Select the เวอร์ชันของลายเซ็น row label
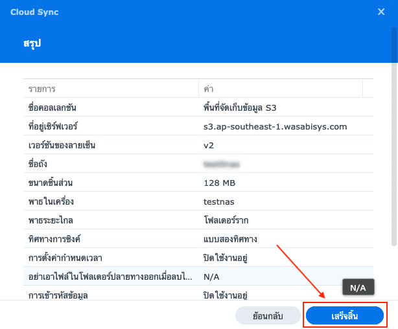Image resolution: width=398 pixels, height=329 pixels. [x=62, y=145]
